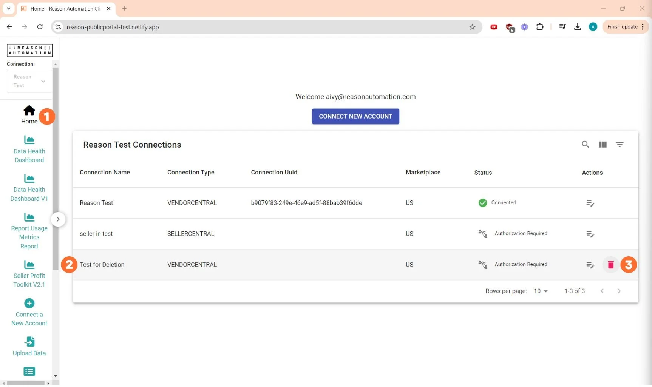Open browser extensions puzzle icon

pos(540,27)
